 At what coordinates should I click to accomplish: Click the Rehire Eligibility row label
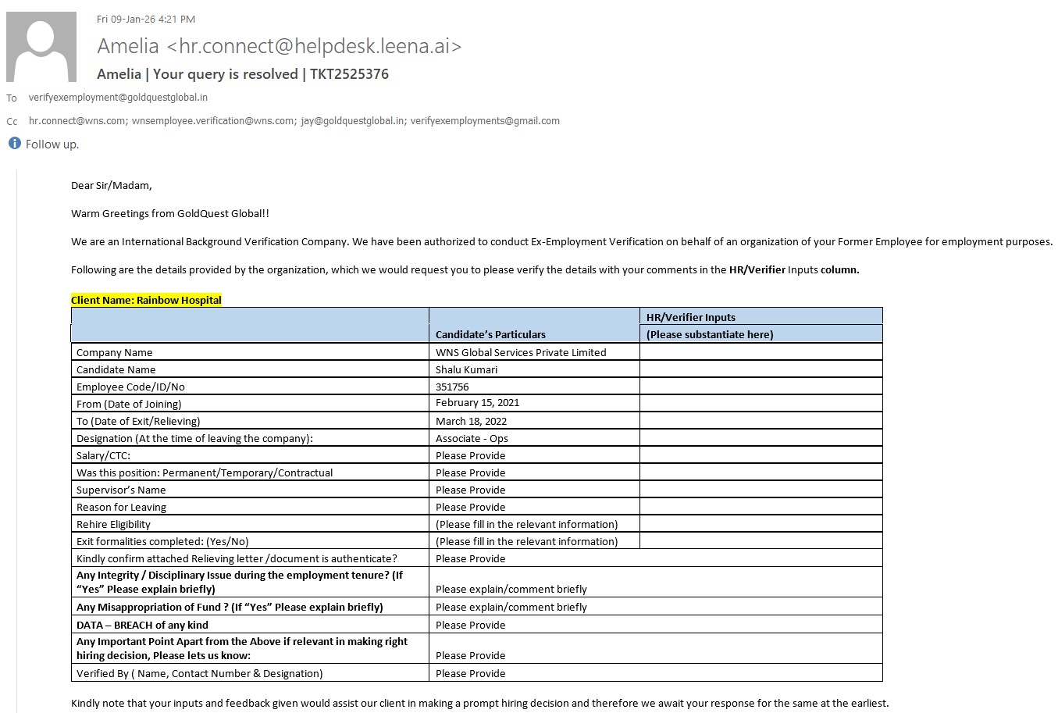click(113, 524)
